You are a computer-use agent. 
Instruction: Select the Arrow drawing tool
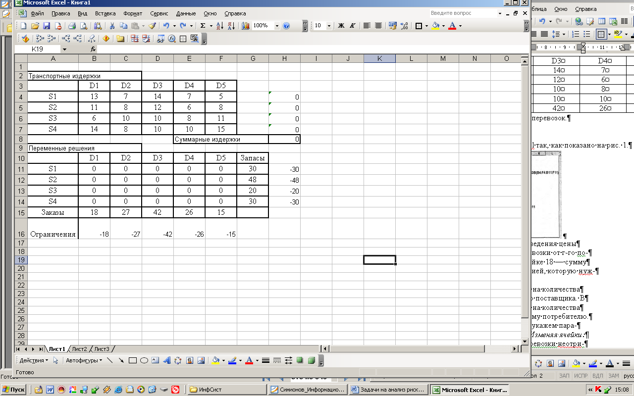[x=121, y=360]
